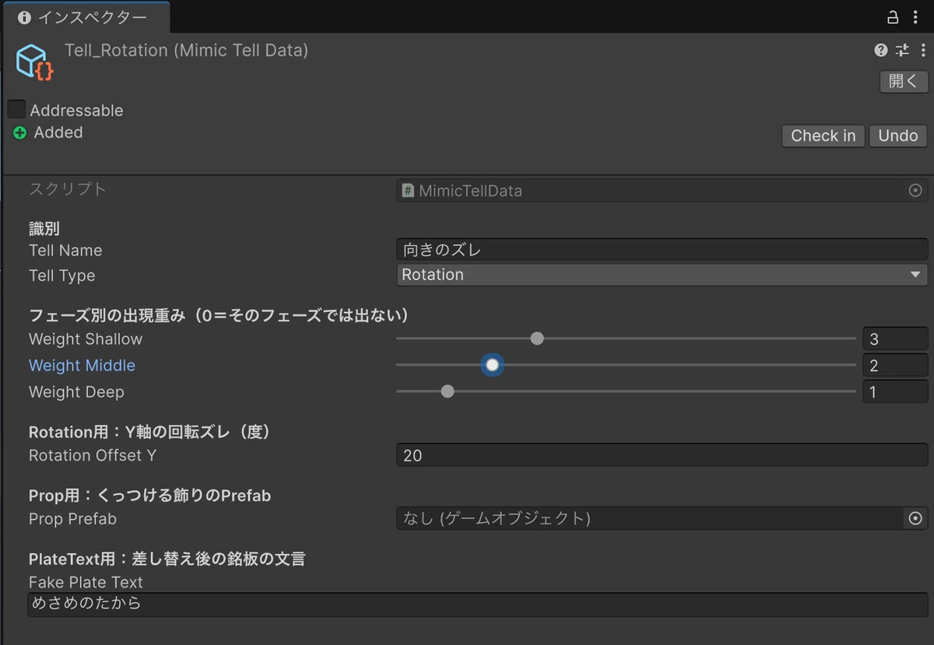Expand the Tell Type Rotation dropdown

662,275
